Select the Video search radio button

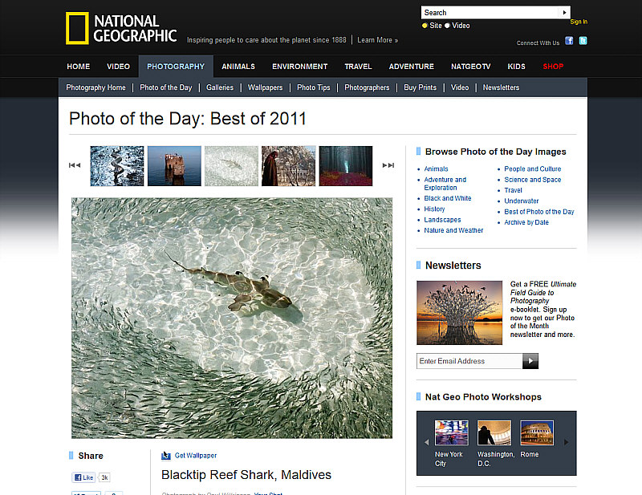click(448, 26)
